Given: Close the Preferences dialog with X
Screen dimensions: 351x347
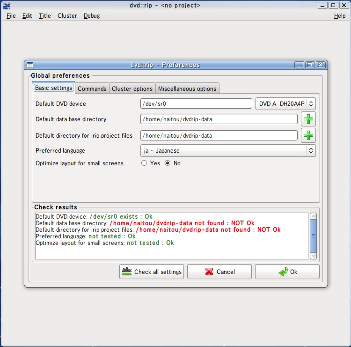Looking at the screenshot, I should point(321,65).
